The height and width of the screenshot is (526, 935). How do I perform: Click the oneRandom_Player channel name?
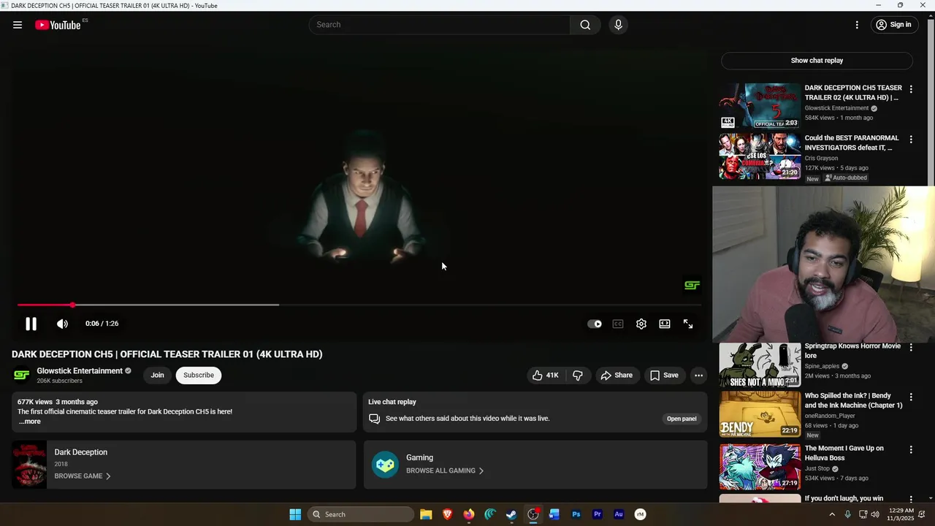(x=830, y=416)
